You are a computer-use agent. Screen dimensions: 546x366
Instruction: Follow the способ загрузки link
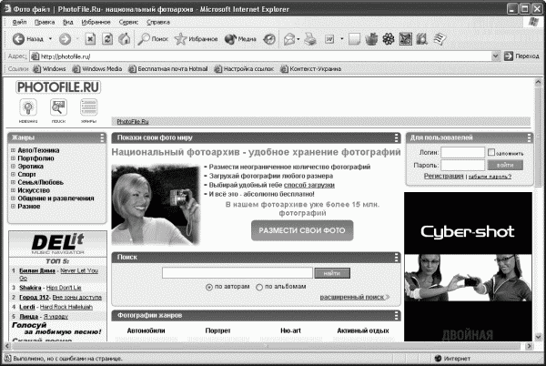(309, 185)
